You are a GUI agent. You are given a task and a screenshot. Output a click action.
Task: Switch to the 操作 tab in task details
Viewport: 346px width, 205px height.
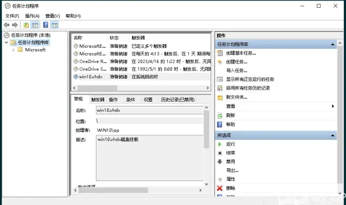coord(113,100)
